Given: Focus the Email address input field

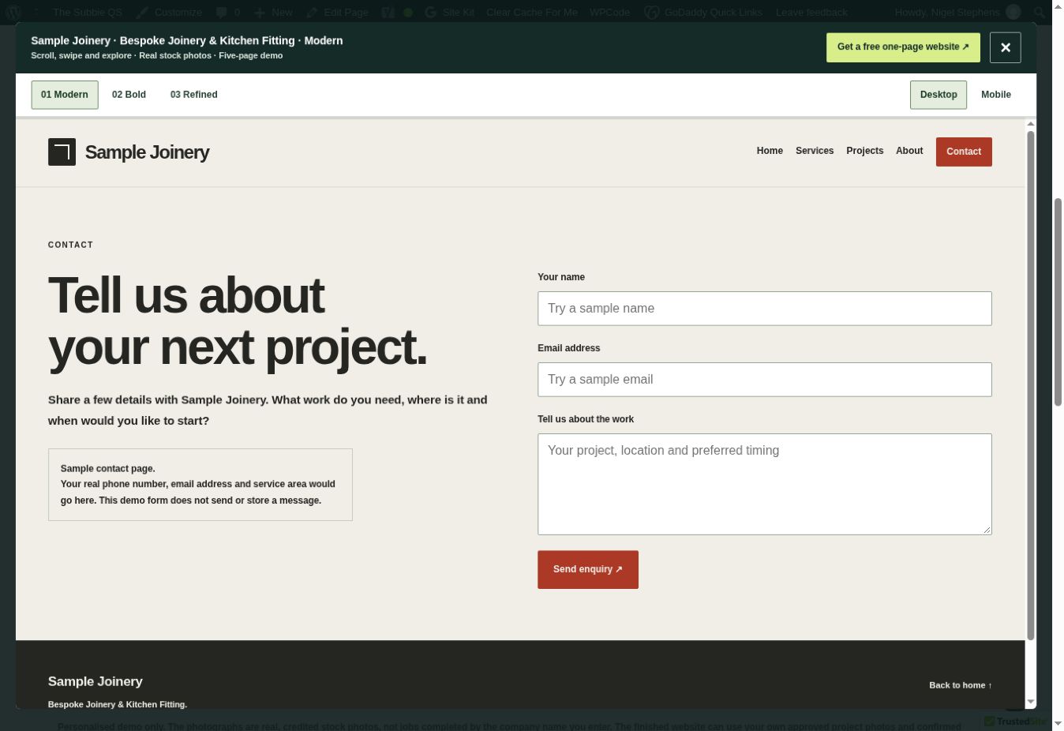Looking at the screenshot, I should click(x=764, y=380).
